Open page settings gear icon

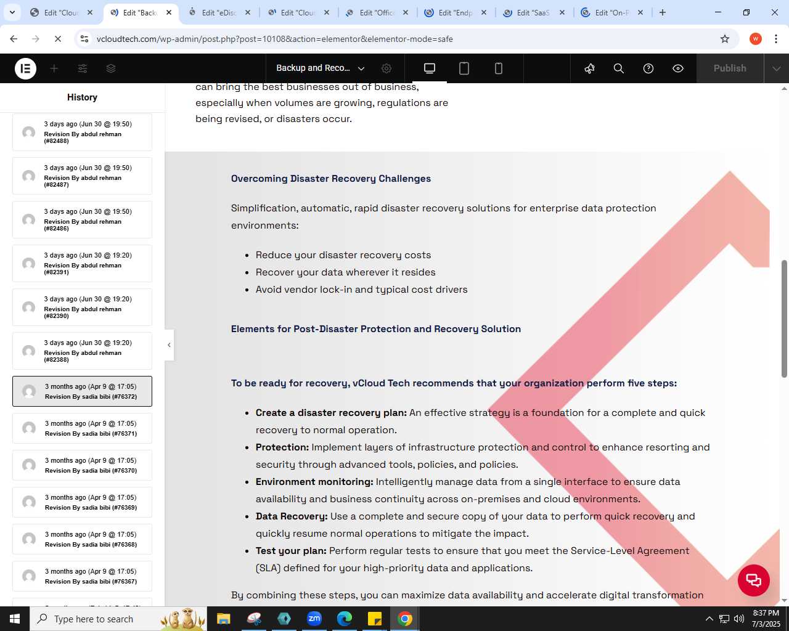[x=386, y=68]
